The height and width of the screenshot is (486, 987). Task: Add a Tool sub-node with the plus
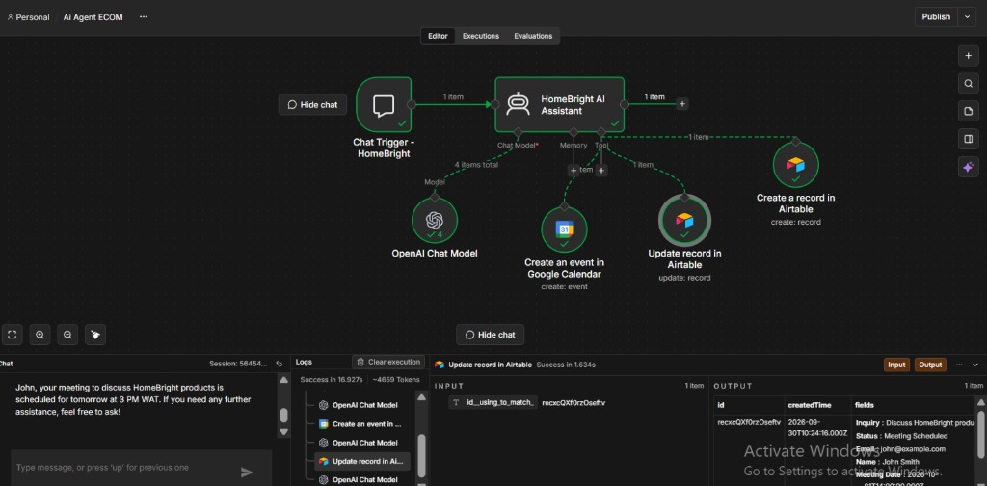[601, 170]
